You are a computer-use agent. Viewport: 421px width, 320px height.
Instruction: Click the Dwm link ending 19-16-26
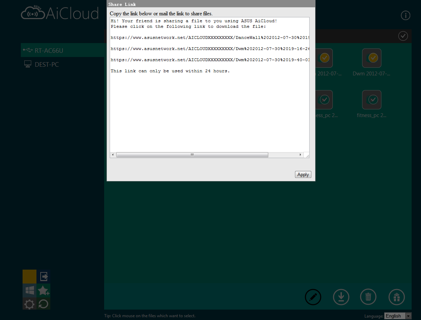pyautogui.click(x=210, y=49)
